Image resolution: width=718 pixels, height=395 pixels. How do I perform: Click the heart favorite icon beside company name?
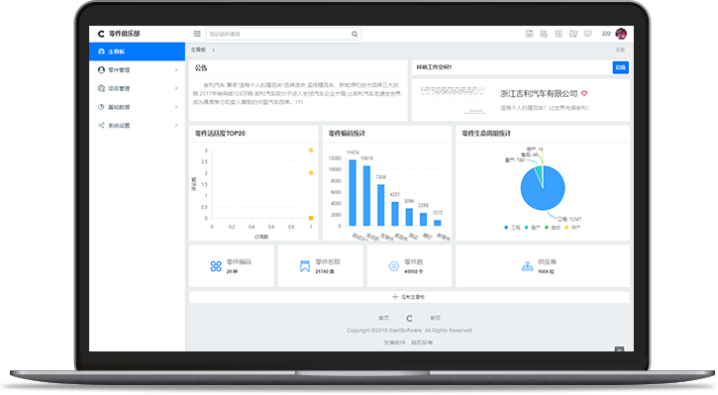(x=584, y=93)
